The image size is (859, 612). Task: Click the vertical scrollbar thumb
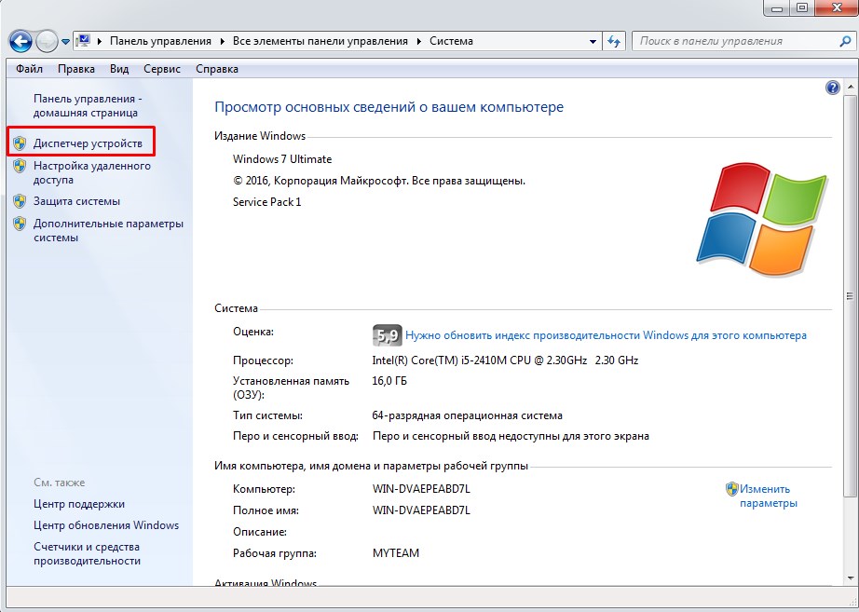coord(851,297)
